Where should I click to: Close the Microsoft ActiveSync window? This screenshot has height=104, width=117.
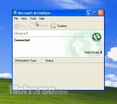[x=101, y=13]
